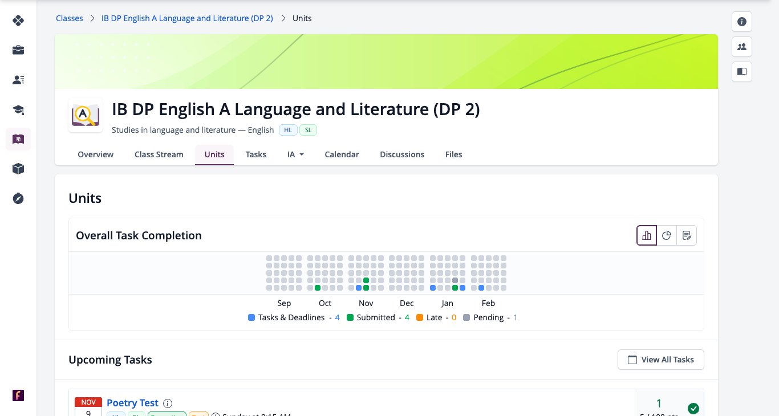Click the green Submitted legend swatch
779x416 pixels.
click(350, 317)
